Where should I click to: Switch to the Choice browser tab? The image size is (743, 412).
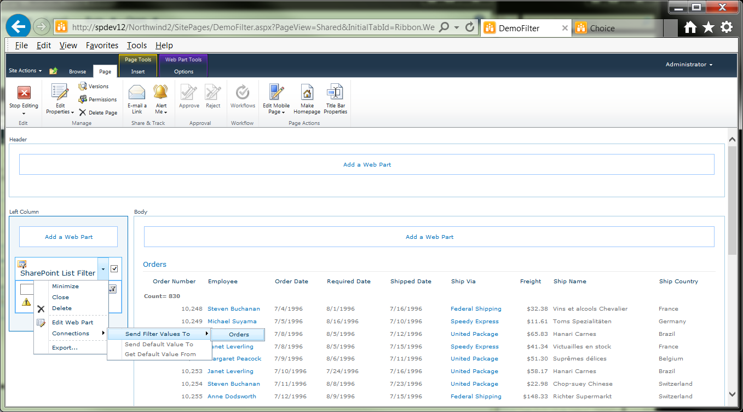click(x=618, y=28)
